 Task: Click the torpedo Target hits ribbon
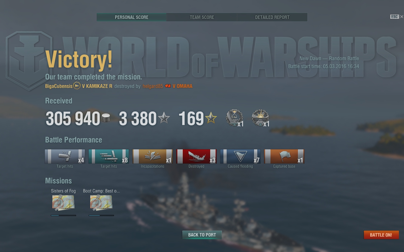(x=109, y=157)
